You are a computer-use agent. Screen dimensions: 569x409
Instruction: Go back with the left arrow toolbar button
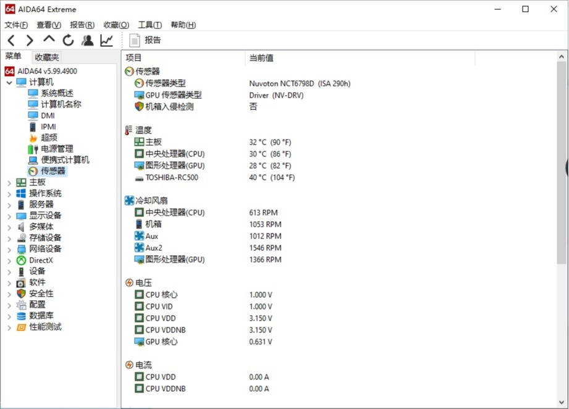tap(11, 40)
